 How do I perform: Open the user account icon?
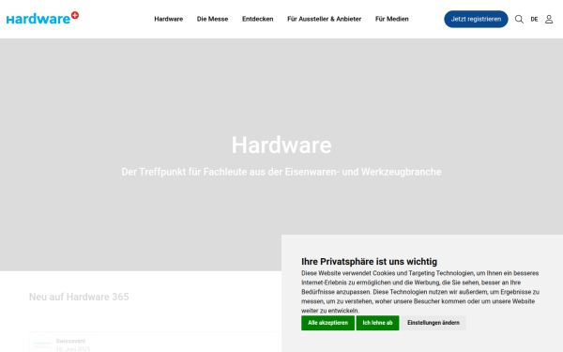pos(549,19)
